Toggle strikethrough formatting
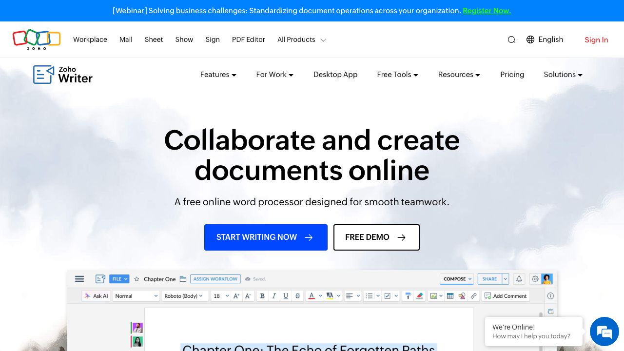Image resolution: width=624 pixels, height=351 pixels. click(x=297, y=296)
